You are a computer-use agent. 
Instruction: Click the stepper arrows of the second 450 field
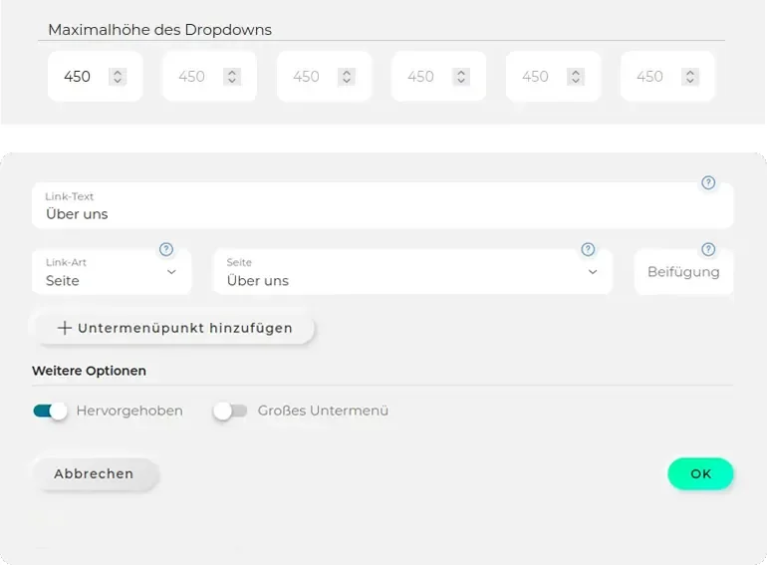(232, 77)
